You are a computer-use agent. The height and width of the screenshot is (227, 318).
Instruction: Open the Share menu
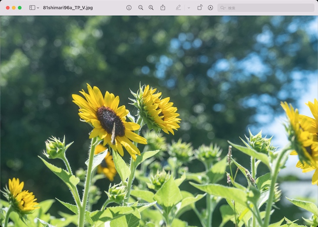(162, 8)
